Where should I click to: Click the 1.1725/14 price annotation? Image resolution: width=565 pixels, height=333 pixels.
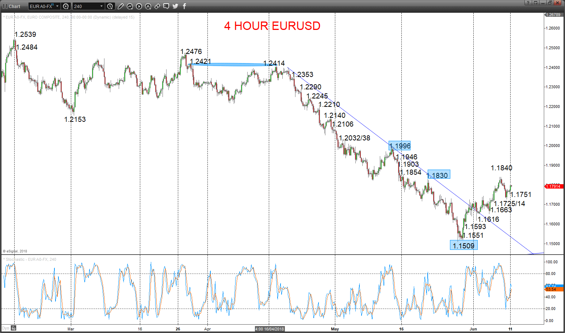pyautogui.click(x=509, y=204)
